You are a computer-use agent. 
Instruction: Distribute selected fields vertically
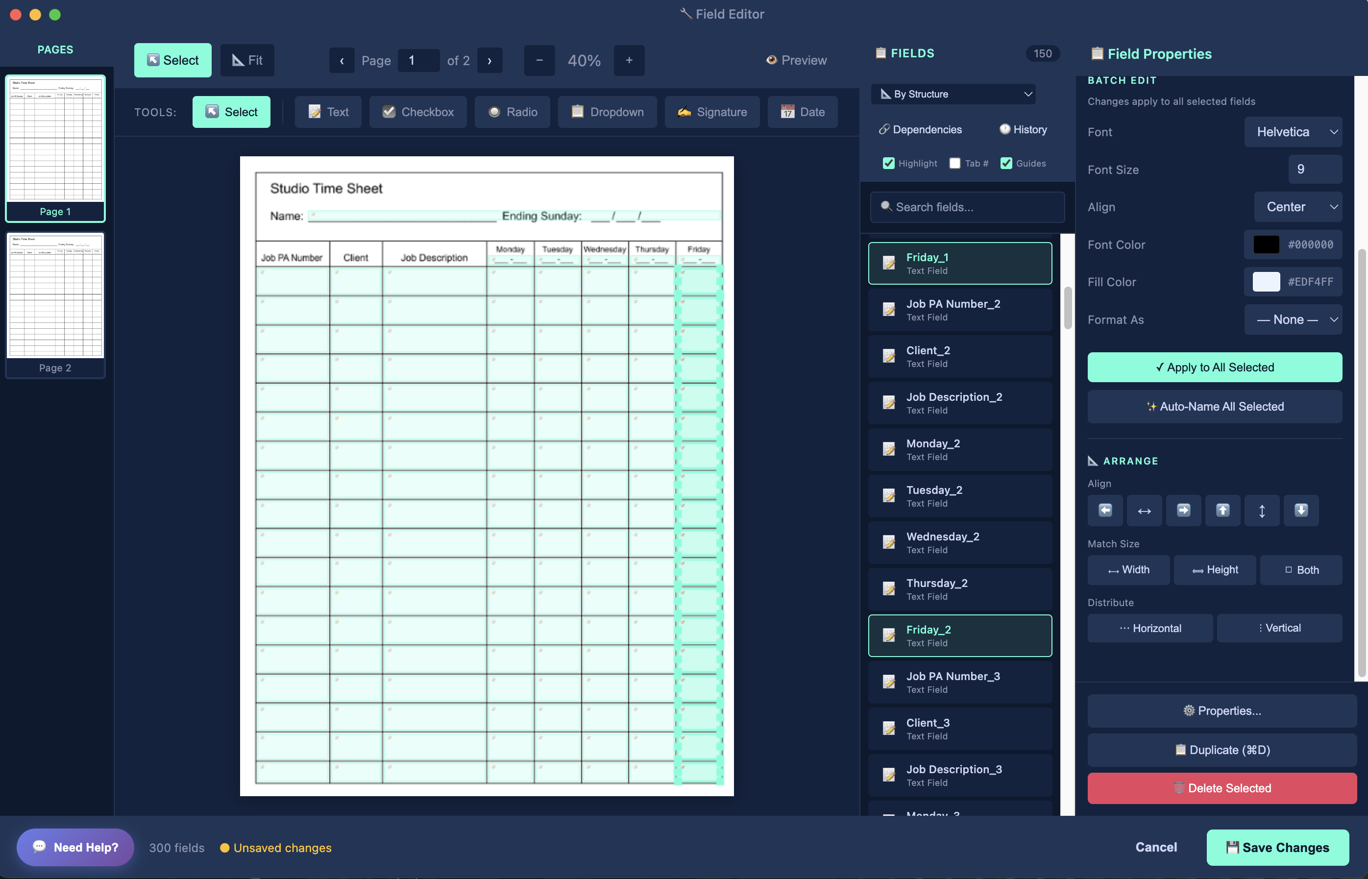1279,628
